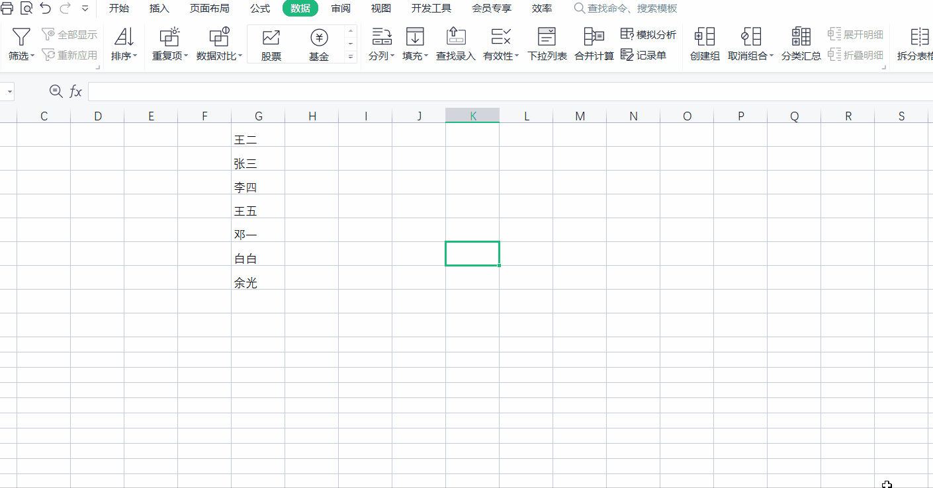Select the 数据 tab
This screenshot has height=488, width=933.
tap(300, 9)
